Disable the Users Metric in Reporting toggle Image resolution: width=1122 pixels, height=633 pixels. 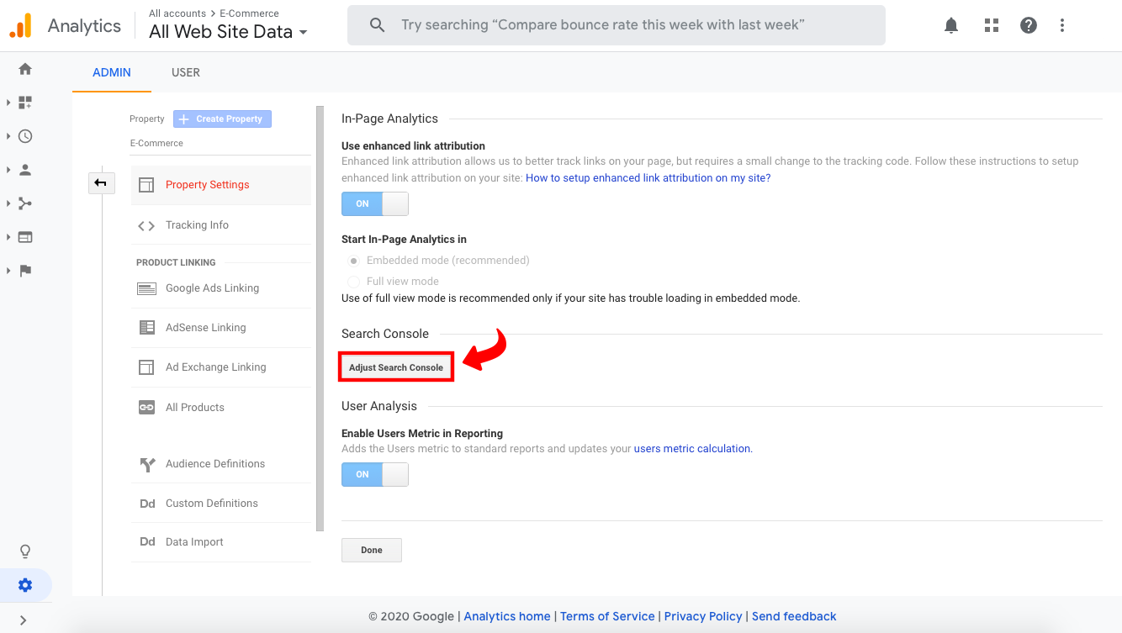374,474
